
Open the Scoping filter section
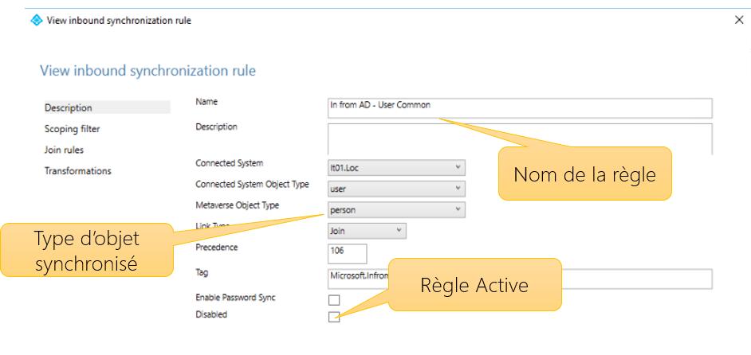(73, 129)
